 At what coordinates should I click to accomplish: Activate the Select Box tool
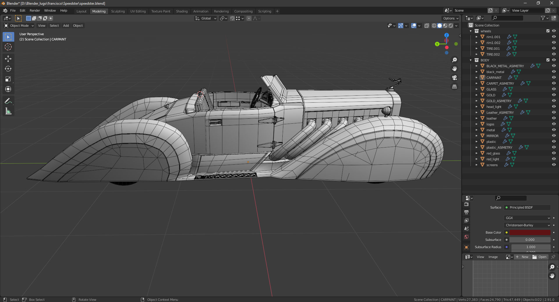click(8, 37)
